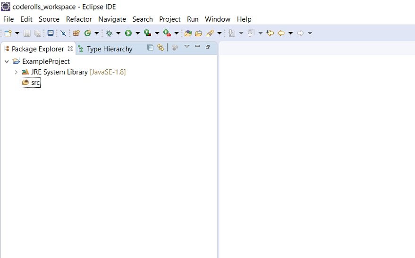
Task: Select the Package Explorer tab
Action: coord(38,49)
